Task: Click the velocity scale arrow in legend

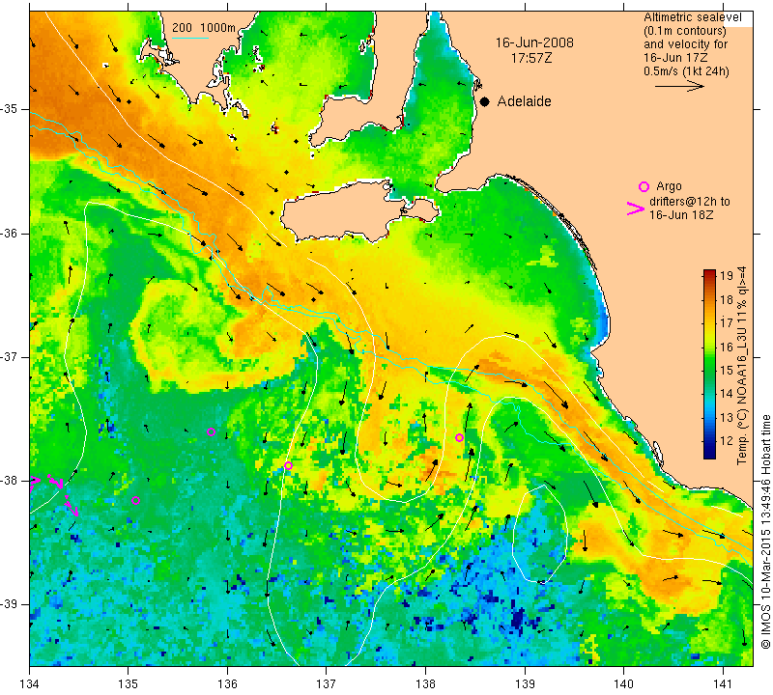Action: coord(679,86)
